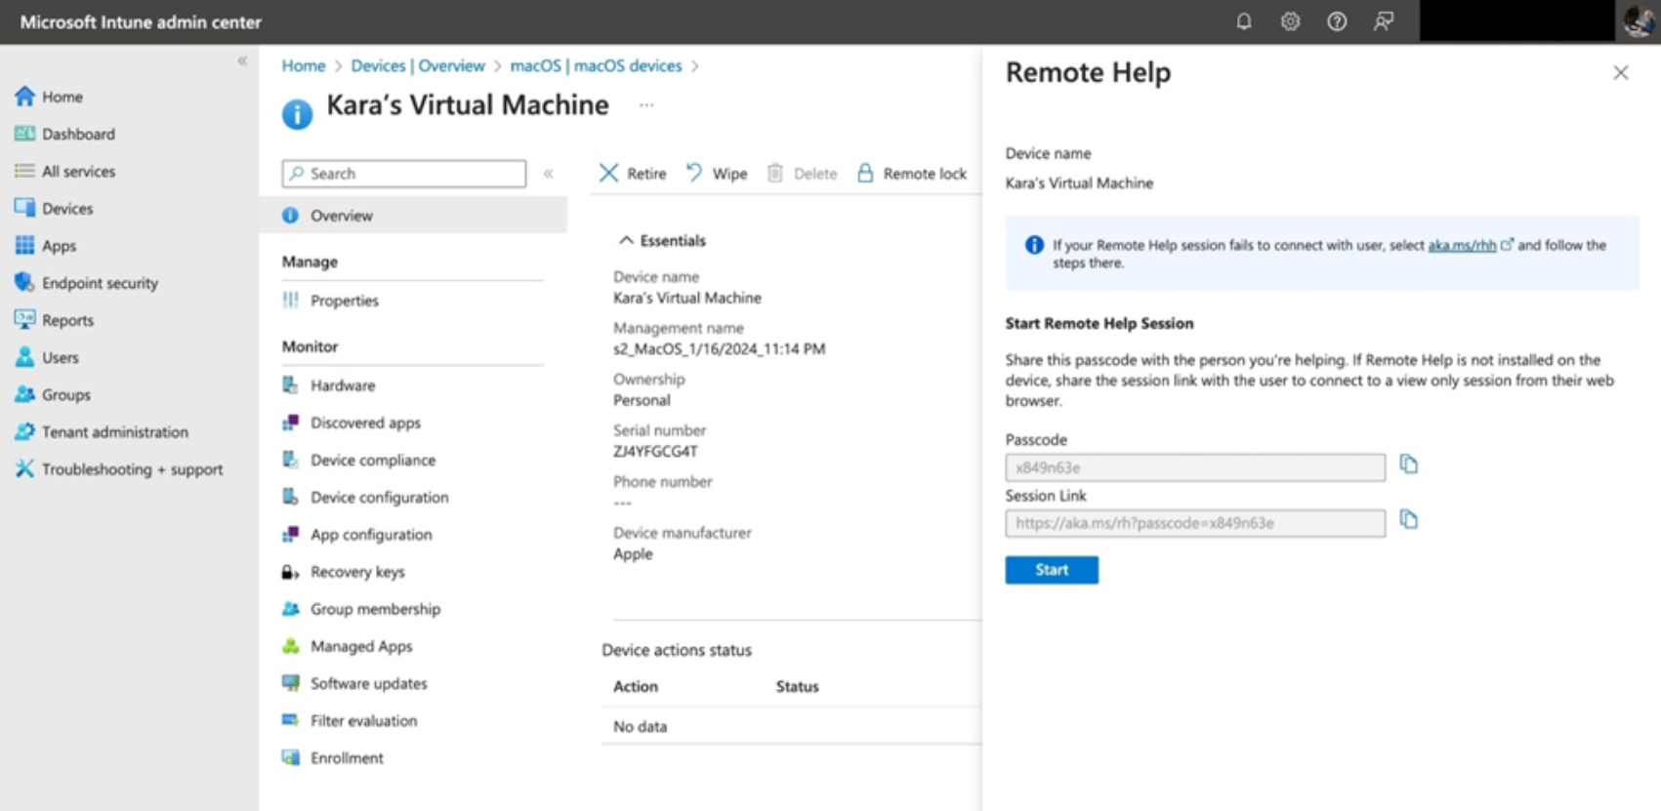
Task: Open the notifications bell icon
Action: pos(1243,21)
